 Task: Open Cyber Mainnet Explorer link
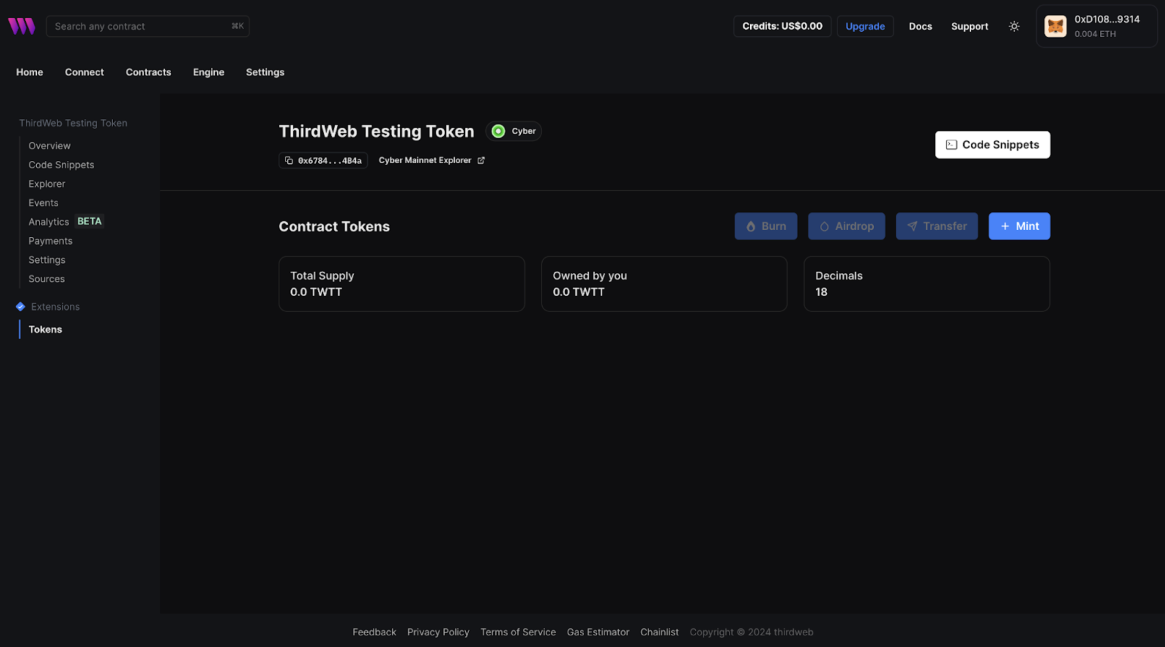tap(431, 160)
